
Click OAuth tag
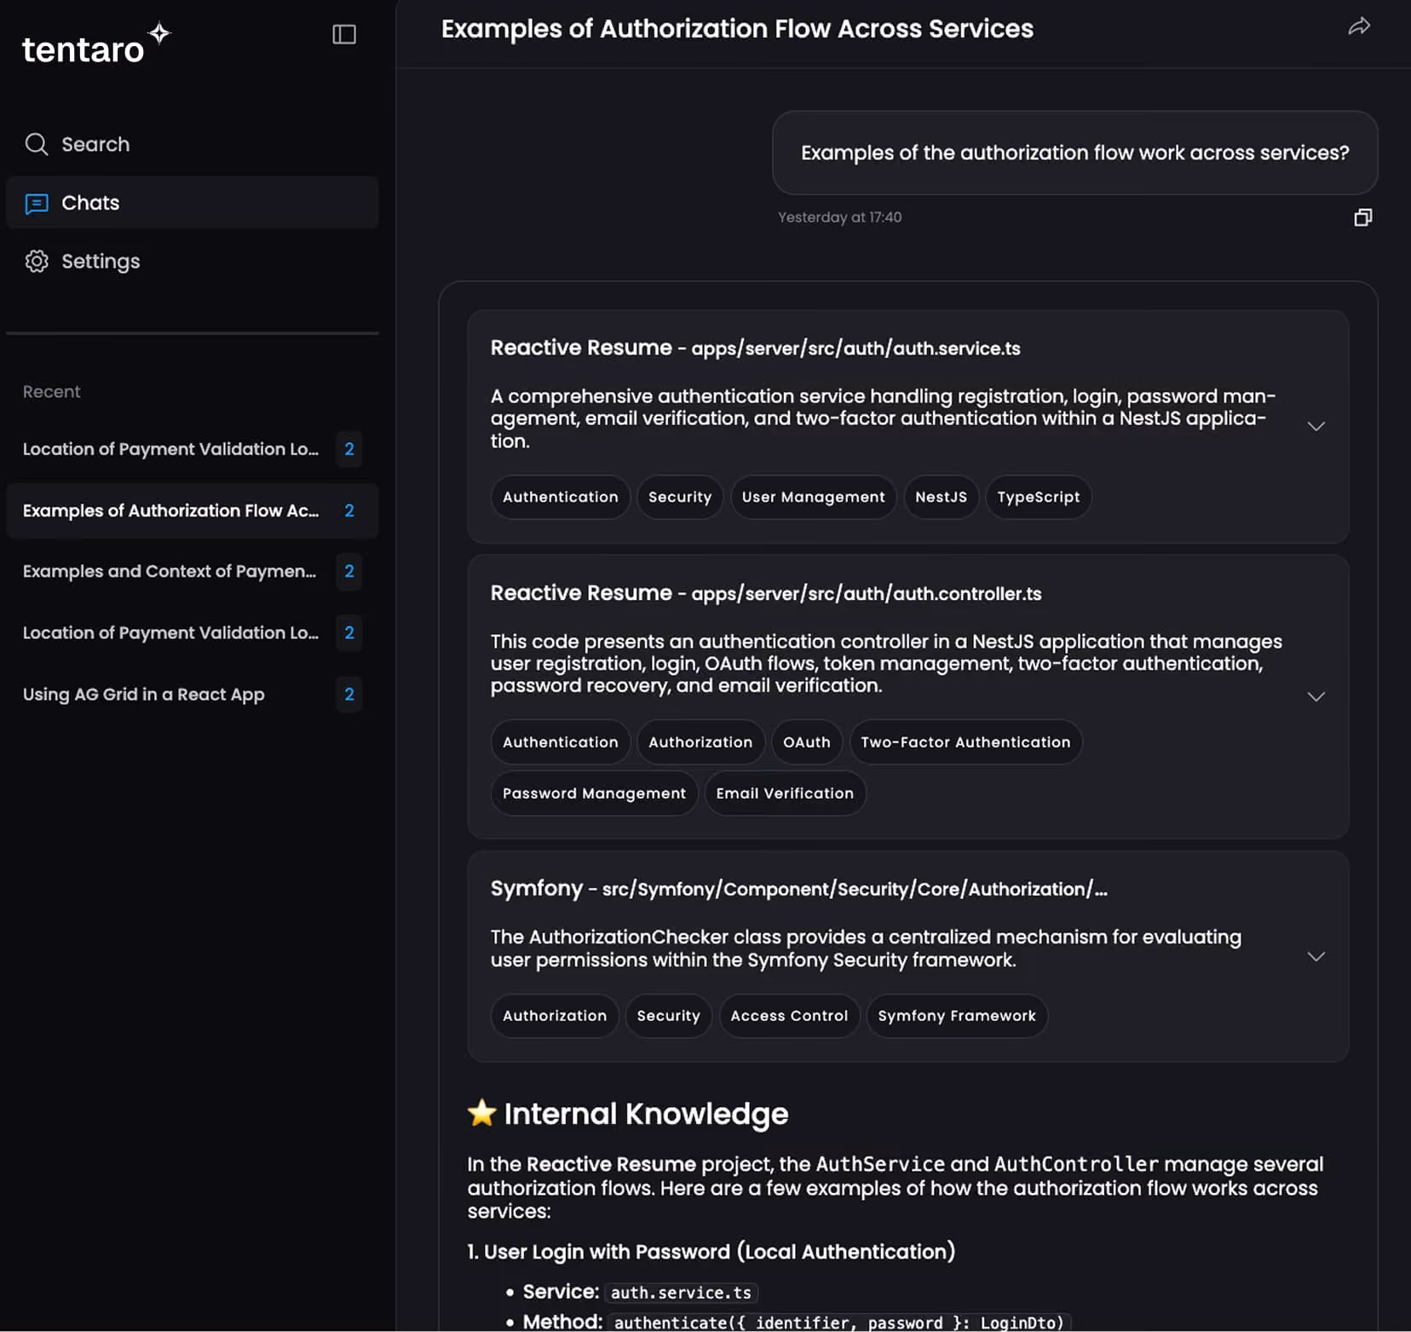(x=806, y=742)
